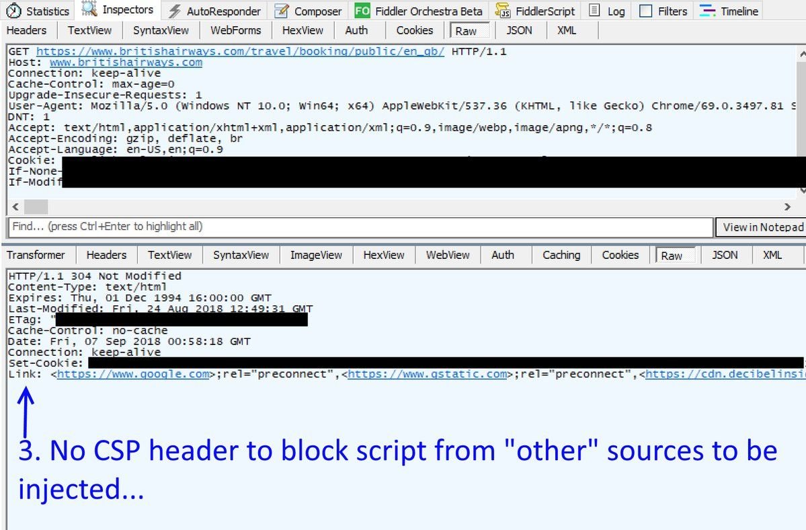The width and height of the screenshot is (806, 530).
Task: Follow the www.gstatic.com preconnect link
Action: tap(428, 374)
